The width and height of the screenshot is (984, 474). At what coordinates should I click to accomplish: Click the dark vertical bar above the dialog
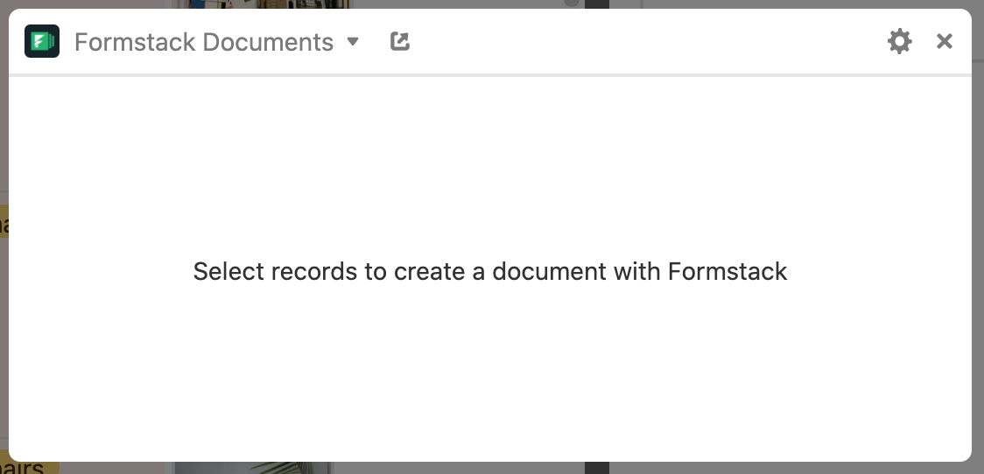597,3
